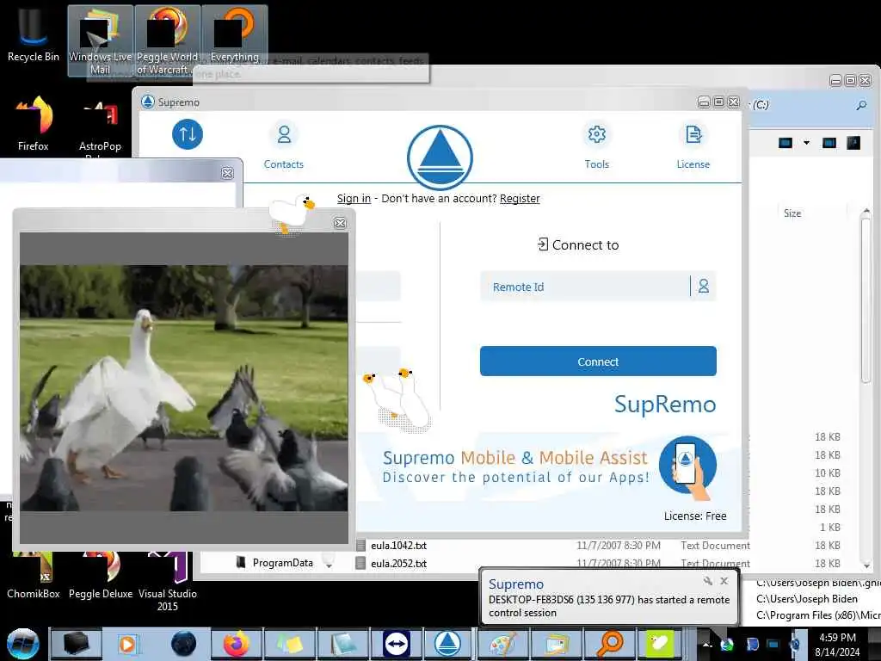Click the Explorer search magnifier icon
This screenshot has width=881, height=661.
coord(861,105)
